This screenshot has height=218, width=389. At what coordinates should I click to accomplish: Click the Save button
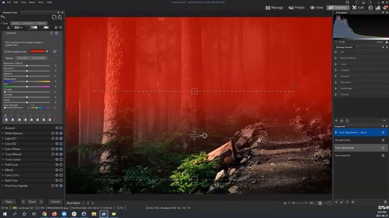[9, 202]
